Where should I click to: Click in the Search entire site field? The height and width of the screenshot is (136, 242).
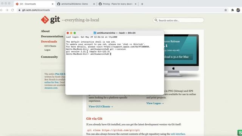pos(178,20)
